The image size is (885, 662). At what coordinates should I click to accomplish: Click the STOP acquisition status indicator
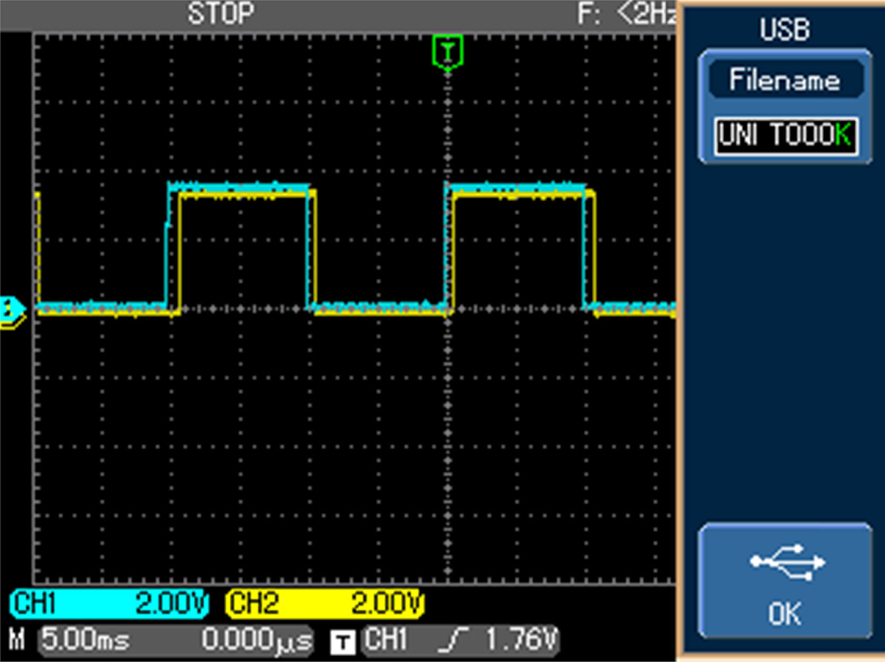(x=220, y=13)
